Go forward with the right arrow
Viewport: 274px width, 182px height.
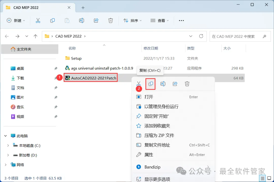[17, 36]
